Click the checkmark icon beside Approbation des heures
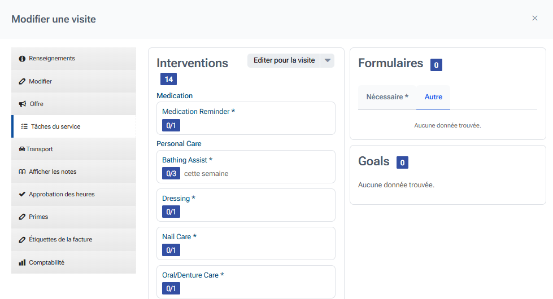This screenshot has height=299, width=553. [23, 194]
